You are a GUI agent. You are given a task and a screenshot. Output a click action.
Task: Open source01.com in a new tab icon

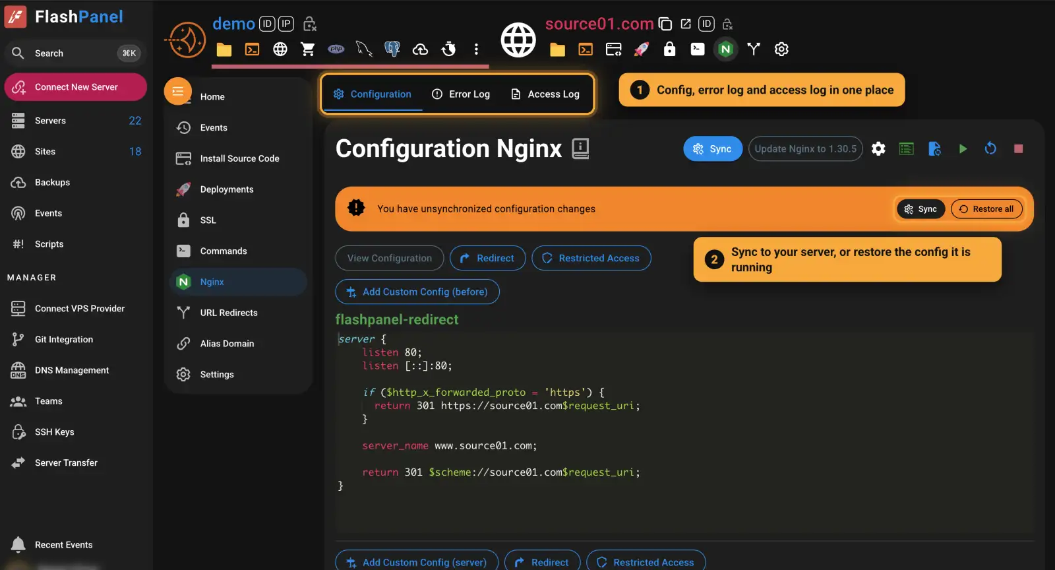pyautogui.click(x=686, y=24)
